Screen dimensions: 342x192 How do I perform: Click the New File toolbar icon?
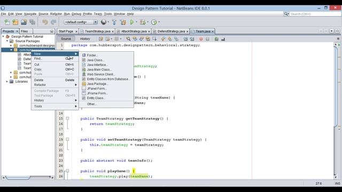[x=7, y=22]
